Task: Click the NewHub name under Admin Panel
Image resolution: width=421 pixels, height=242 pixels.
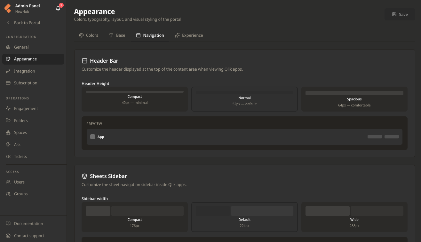Action: [22, 12]
